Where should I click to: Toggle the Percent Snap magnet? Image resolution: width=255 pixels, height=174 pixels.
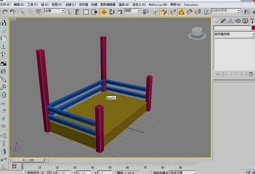pyautogui.click(x=189, y=12)
